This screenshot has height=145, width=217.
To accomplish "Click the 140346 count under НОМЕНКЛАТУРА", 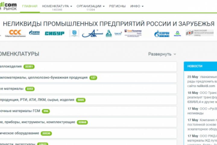I will click(57, 10).
